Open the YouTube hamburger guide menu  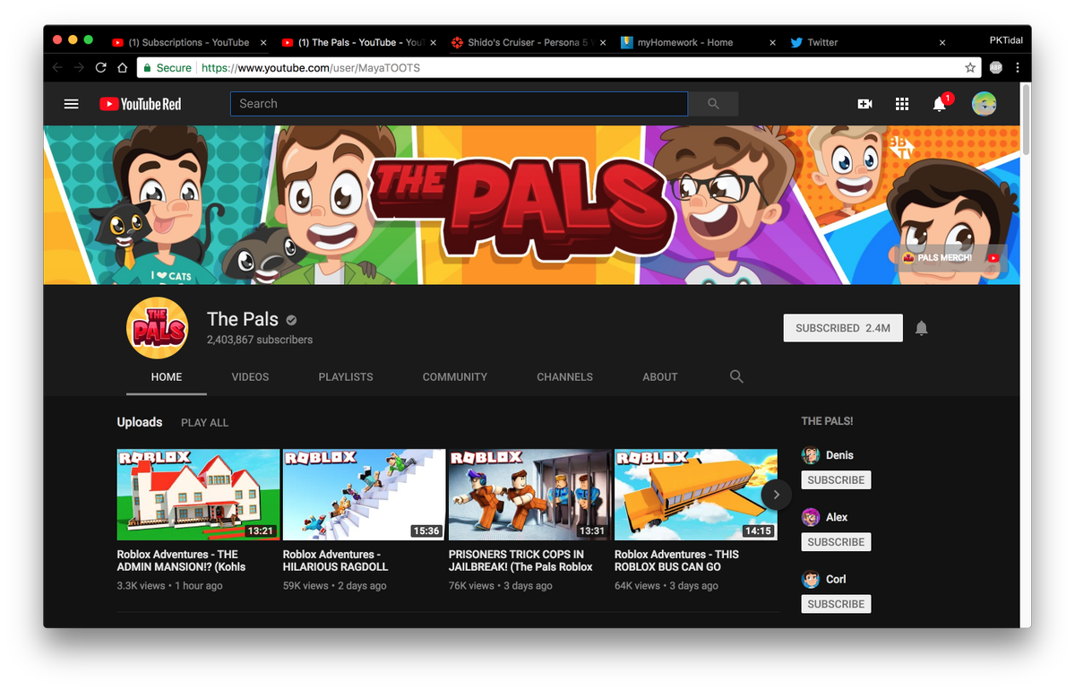click(x=72, y=104)
